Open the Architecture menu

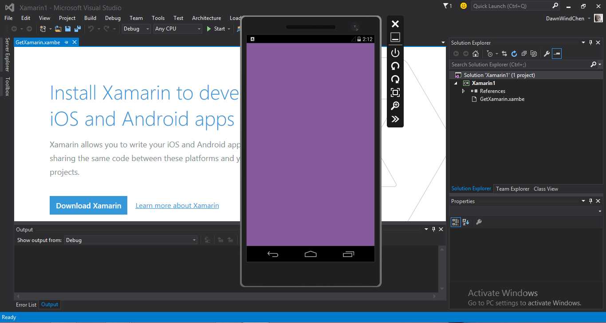[206, 18]
